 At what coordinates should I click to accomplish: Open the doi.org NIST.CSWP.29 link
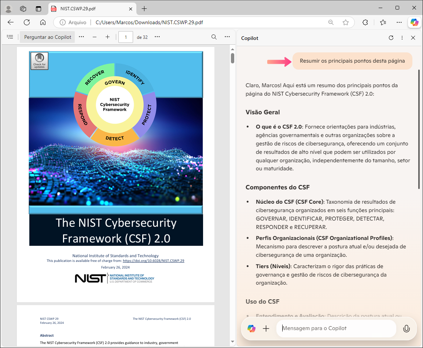154,261
